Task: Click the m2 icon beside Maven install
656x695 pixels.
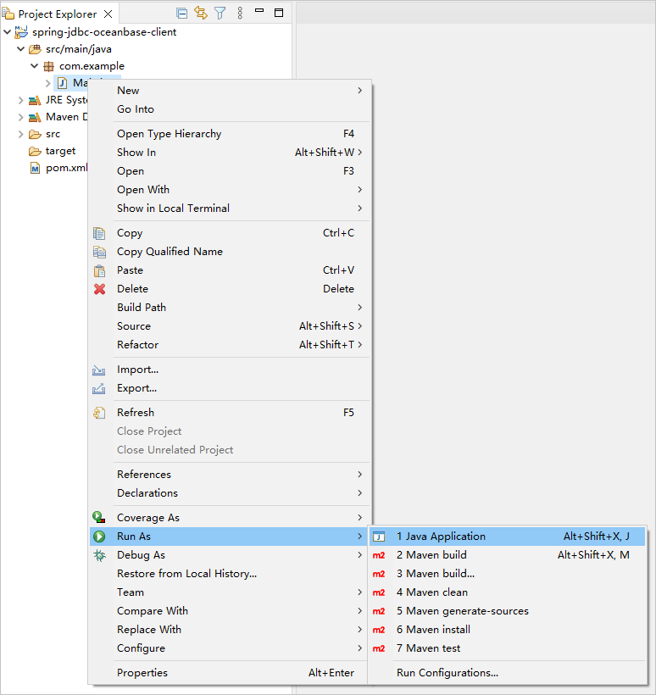Action: (x=379, y=630)
